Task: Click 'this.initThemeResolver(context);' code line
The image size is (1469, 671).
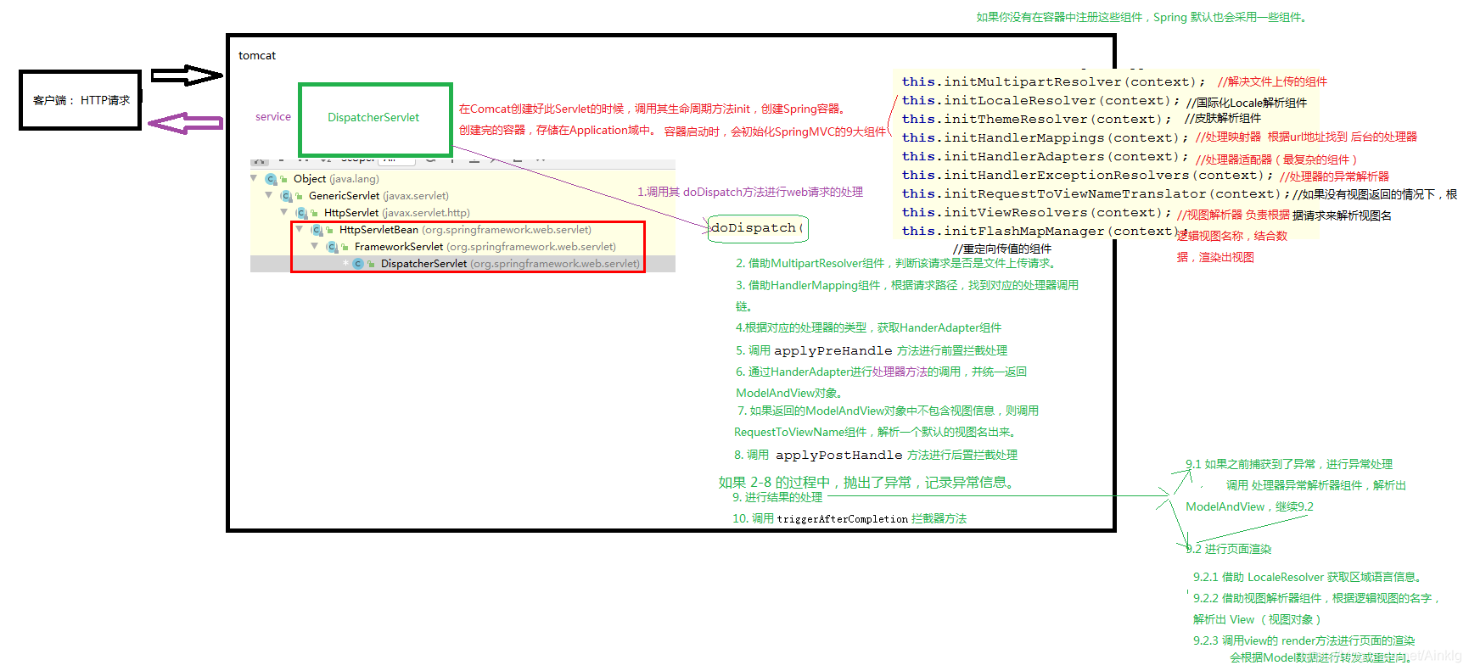Action: coord(1036,120)
